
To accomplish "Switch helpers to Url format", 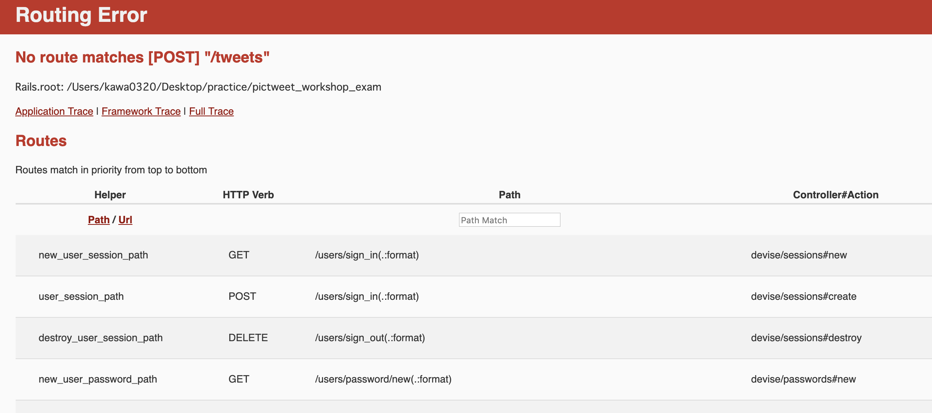I will click(125, 220).
